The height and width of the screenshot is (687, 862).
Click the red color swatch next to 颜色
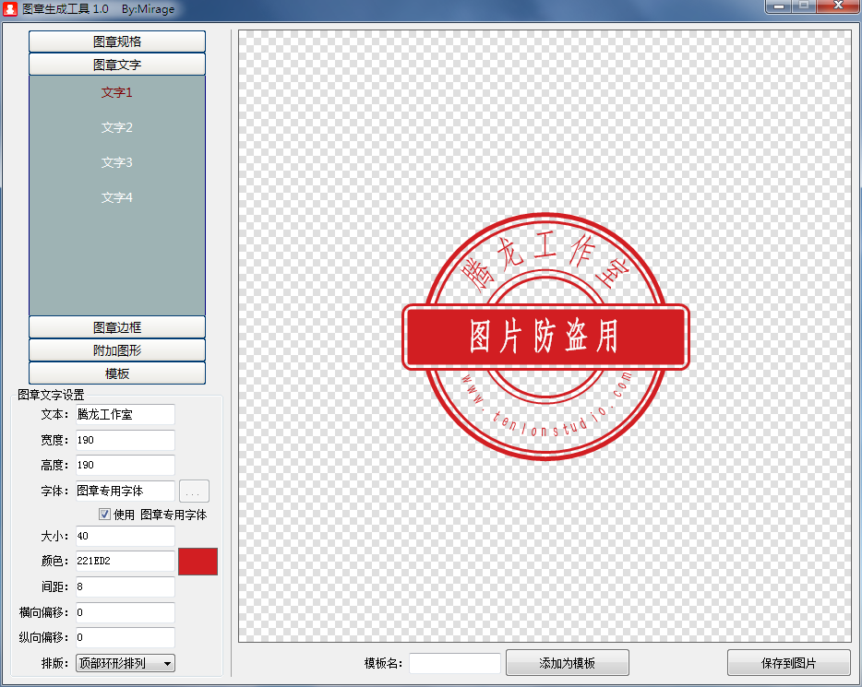(x=198, y=561)
